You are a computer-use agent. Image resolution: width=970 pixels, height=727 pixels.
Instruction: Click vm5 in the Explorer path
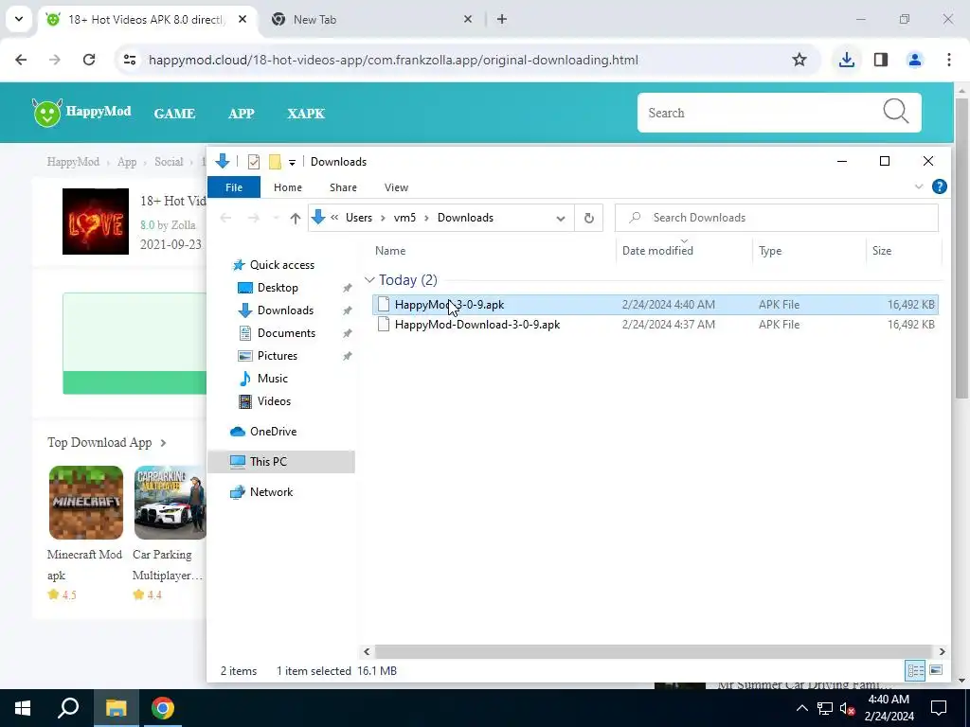point(404,218)
